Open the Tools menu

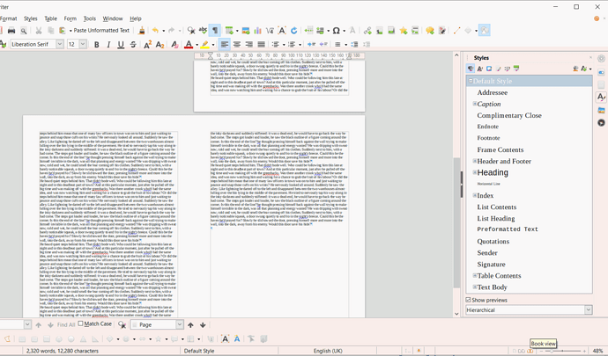click(x=90, y=18)
